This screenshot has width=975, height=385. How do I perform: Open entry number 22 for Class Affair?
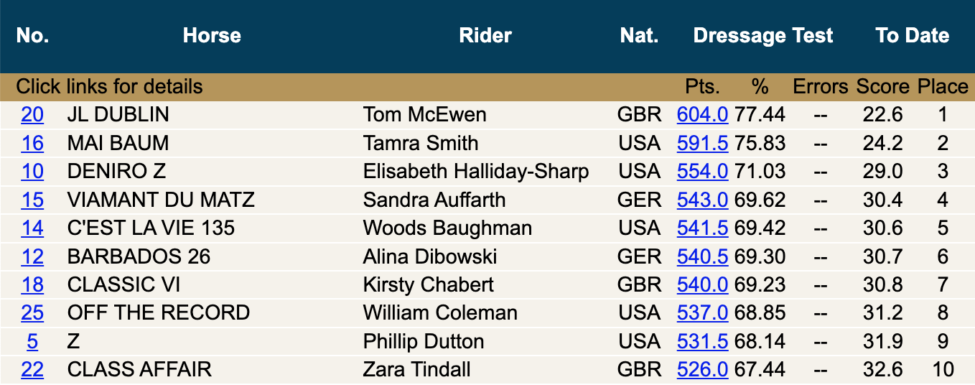(32, 370)
